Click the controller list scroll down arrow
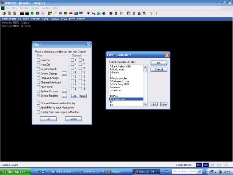Viewport: 233px width, 175px height. click(x=145, y=104)
